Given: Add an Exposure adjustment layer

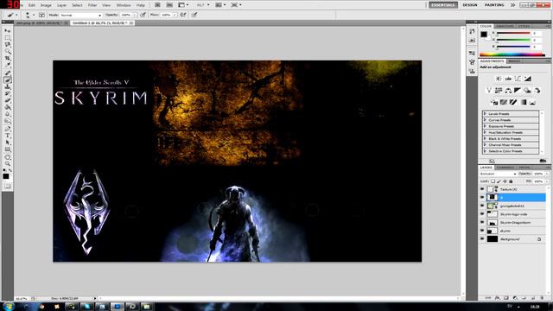Looking at the screenshot, I should click(527, 79).
